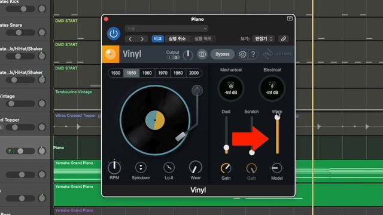383x215 pixels.
Task: Click the link chain icon
Action: pos(283,39)
